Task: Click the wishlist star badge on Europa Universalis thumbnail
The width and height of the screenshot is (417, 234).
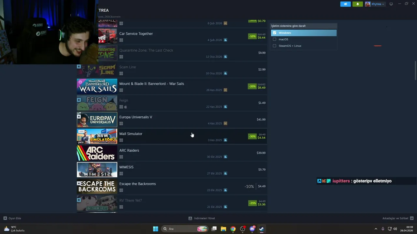Action: 79,116
